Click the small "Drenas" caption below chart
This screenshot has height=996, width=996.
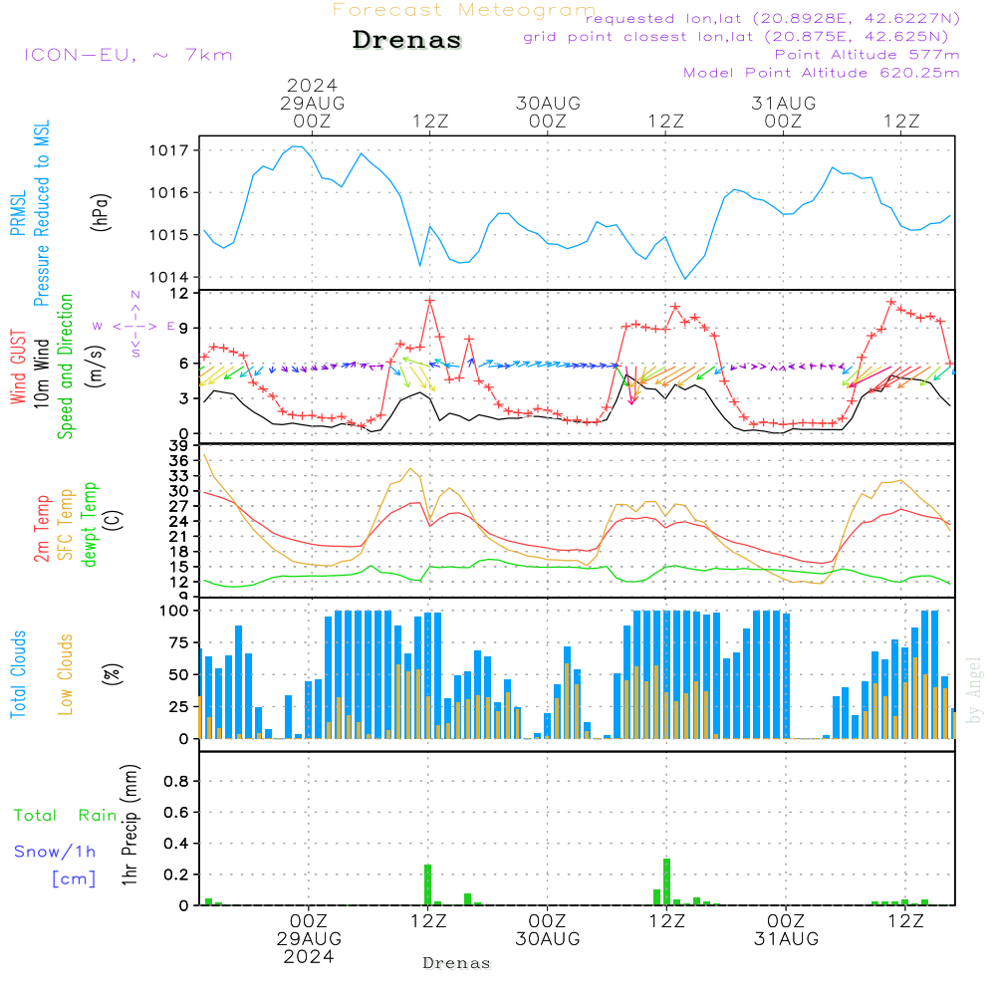coord(456,963)
